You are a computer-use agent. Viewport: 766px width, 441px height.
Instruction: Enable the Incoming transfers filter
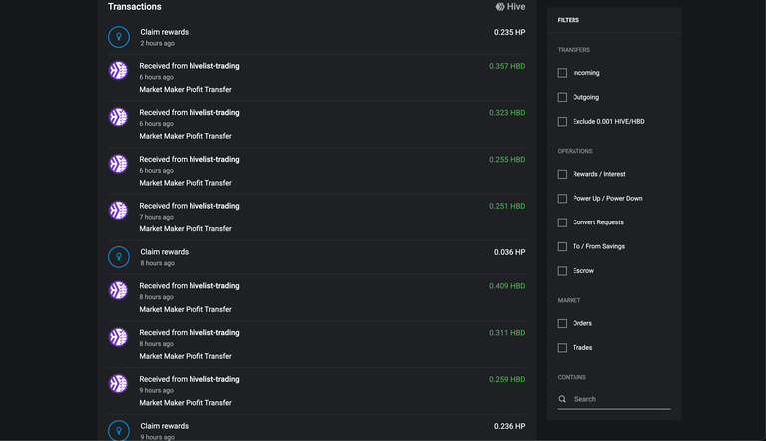tap(562, 73)
